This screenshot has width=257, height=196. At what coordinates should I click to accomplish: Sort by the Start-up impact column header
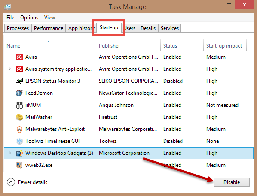(225, 45)
